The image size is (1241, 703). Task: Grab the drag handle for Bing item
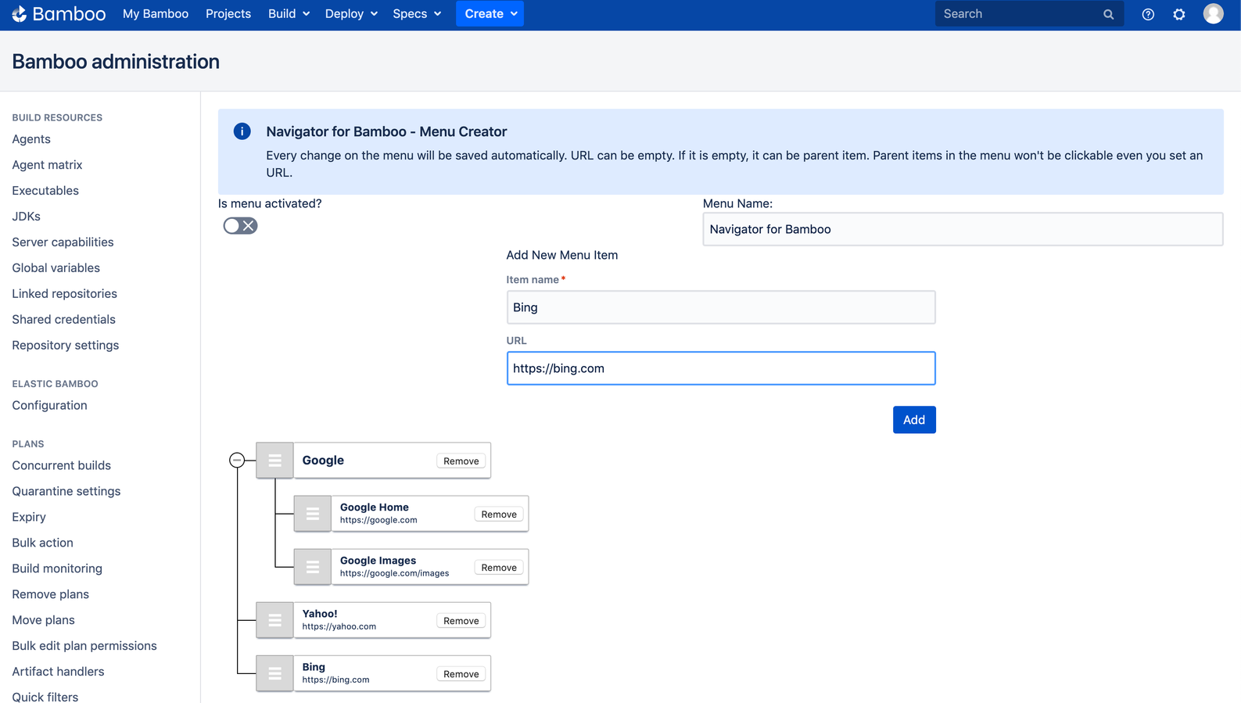(x=274, y=673)
